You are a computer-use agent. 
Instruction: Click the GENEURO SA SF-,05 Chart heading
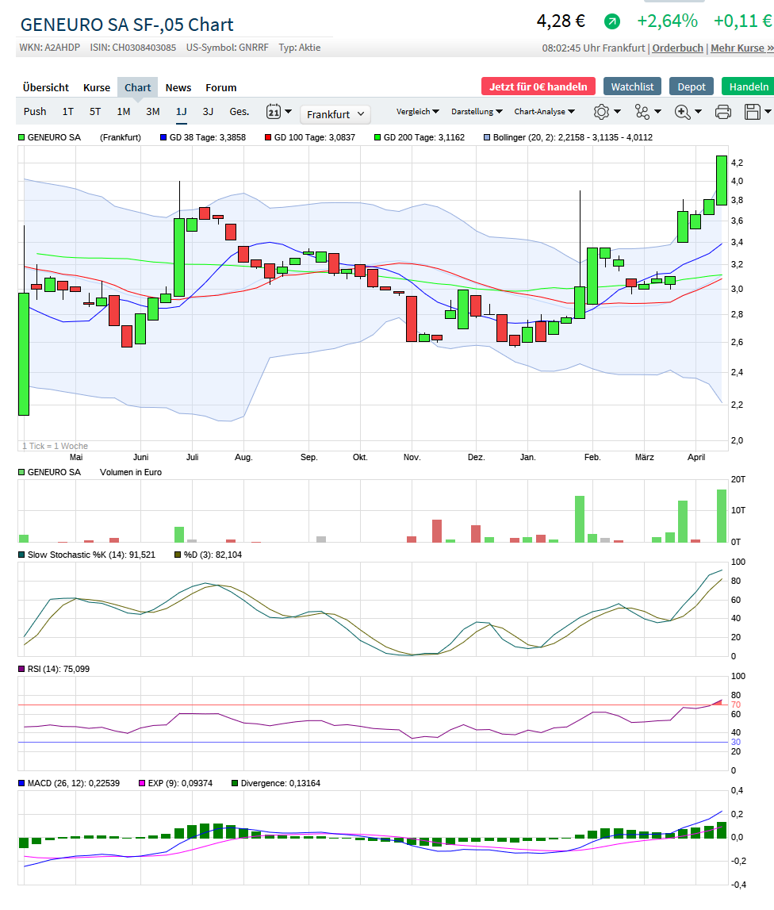coord(126,25)
